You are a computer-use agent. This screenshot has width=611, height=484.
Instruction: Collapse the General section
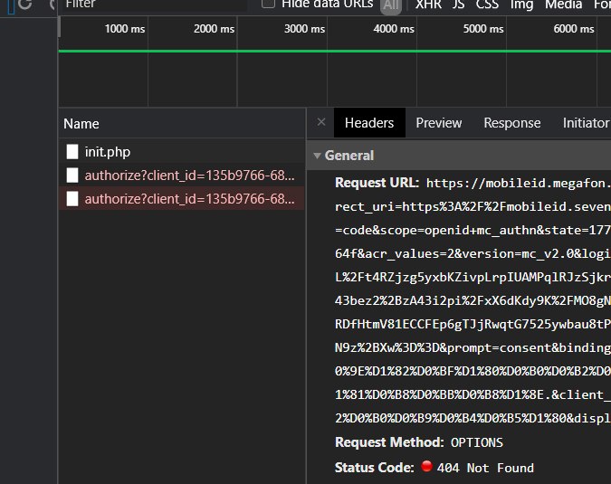coord(316,156)
